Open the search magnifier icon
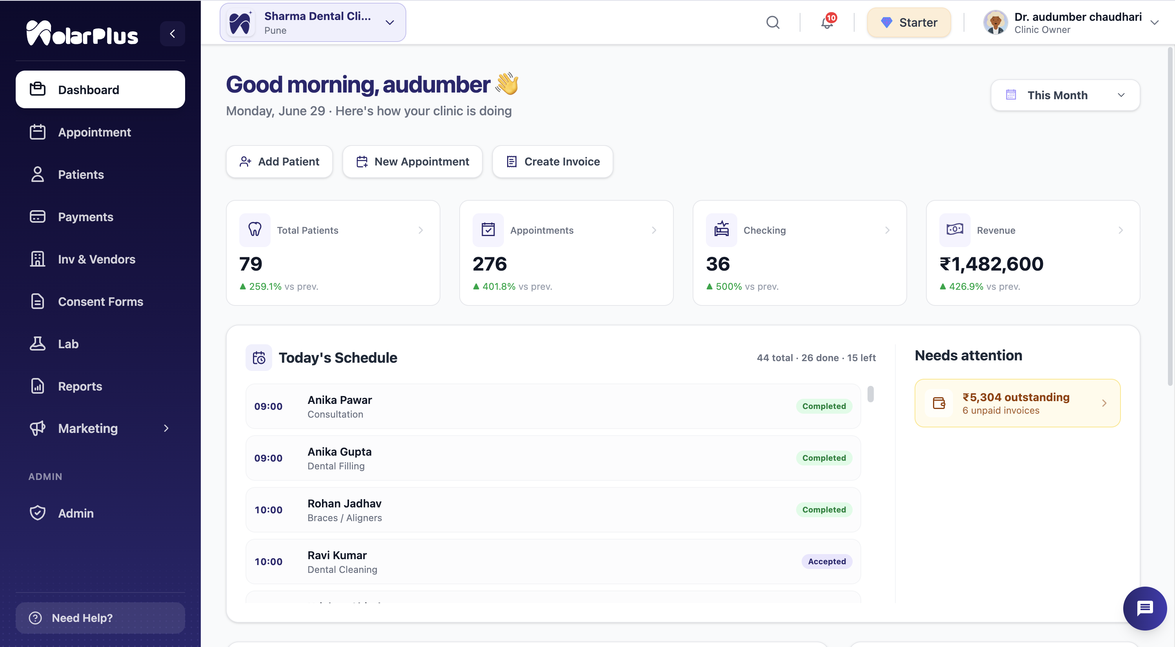Image resolution: width=1175 pixels, height=647 pixels. point(773,22)
